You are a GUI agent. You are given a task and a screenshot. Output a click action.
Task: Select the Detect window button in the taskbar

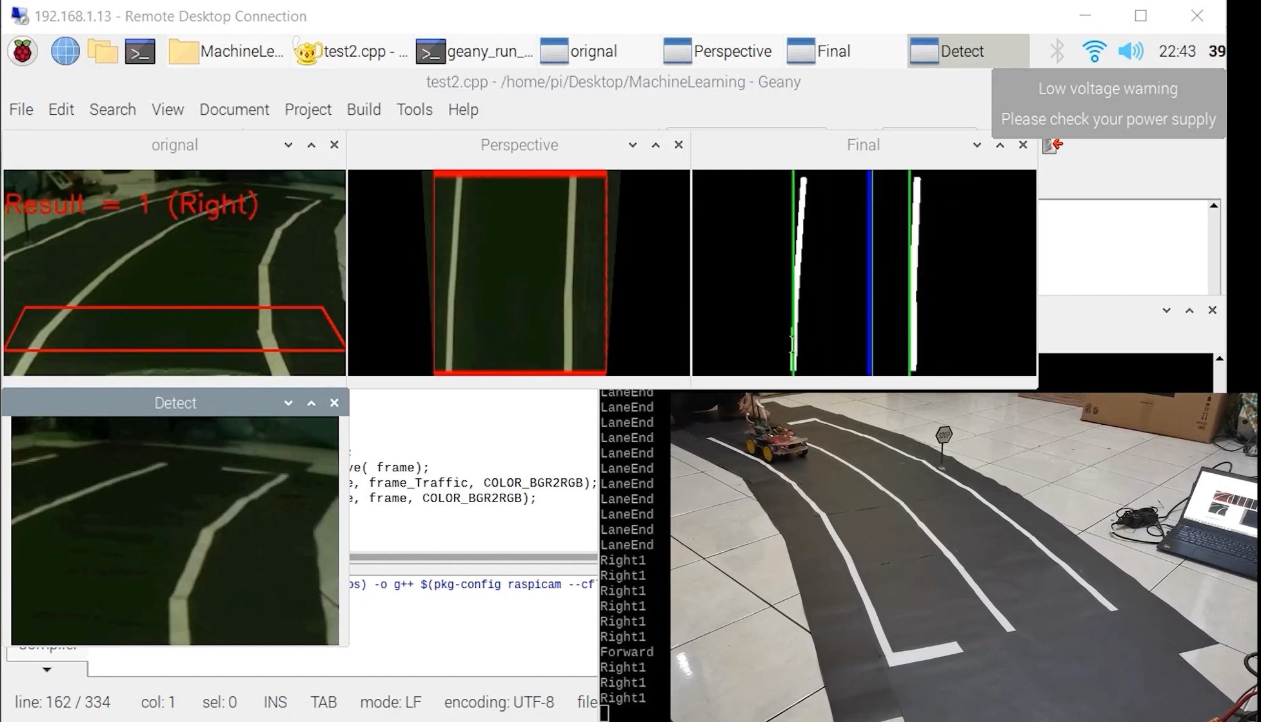click(x=962, y=51)
